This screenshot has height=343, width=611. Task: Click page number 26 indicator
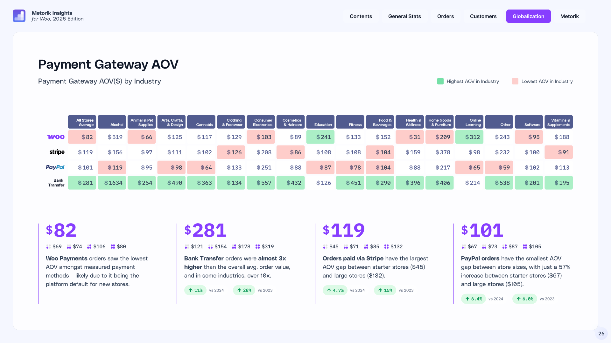click(x=601, y=333)
